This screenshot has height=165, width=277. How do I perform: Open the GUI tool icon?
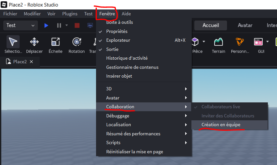coord(258,42)
